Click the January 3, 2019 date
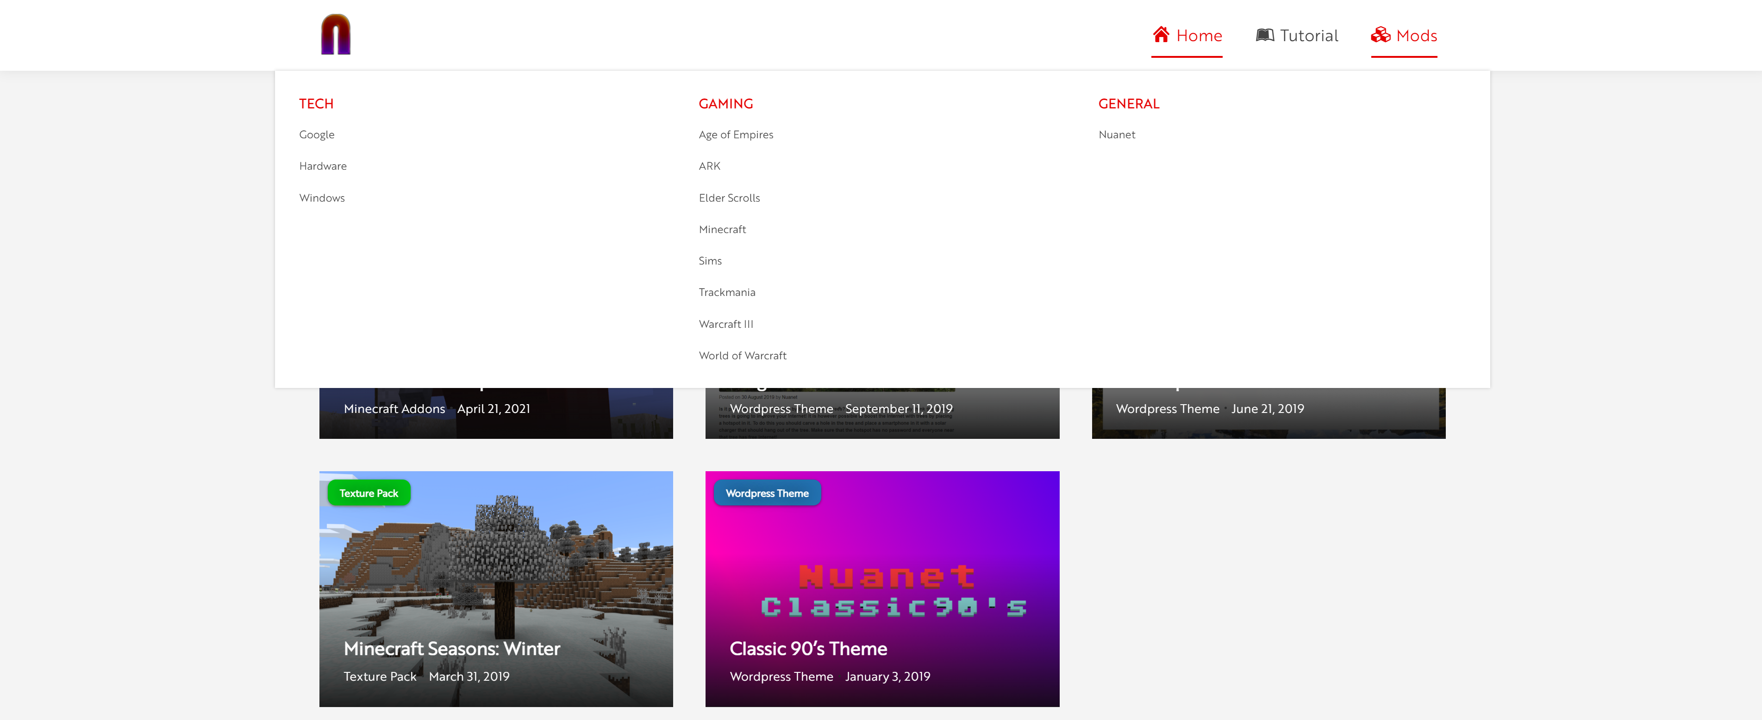1762x720 pixels. coord(887,677)
